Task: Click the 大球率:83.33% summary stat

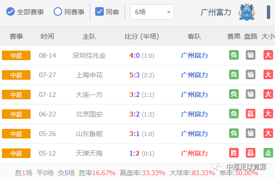Action: coord(192,173)
